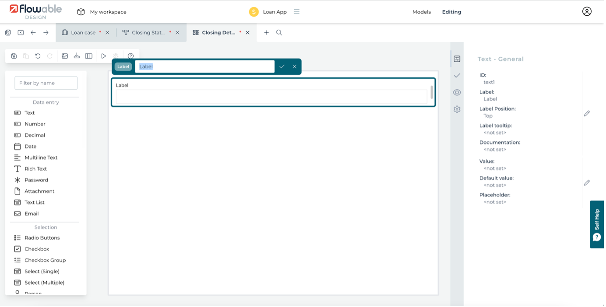
Task: Edit the Default value with the pencil
Action: tap(587, 182)
